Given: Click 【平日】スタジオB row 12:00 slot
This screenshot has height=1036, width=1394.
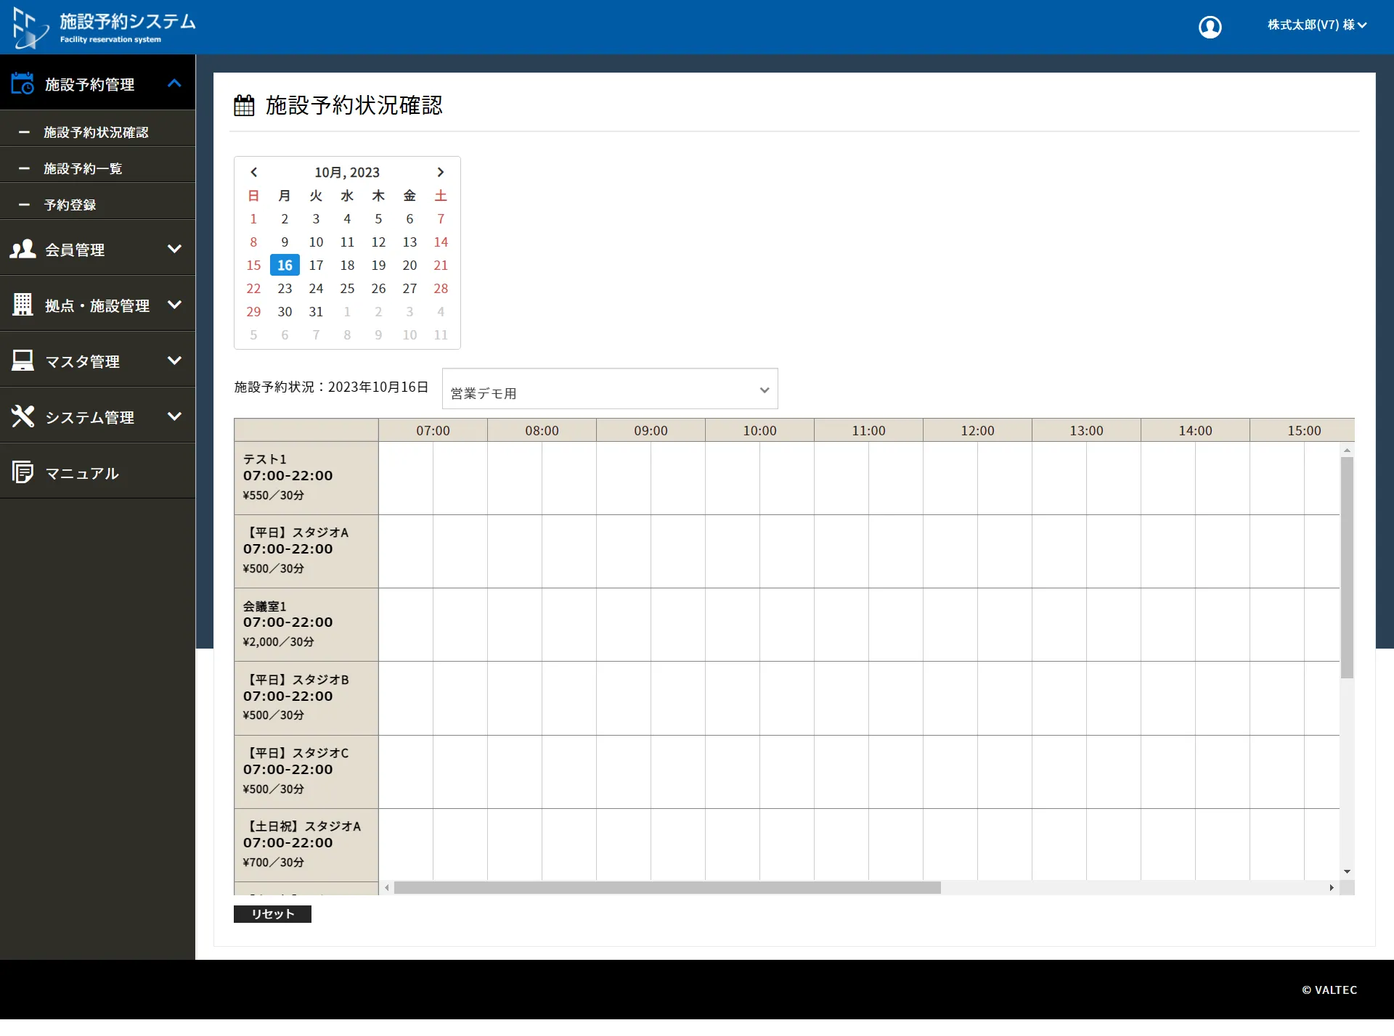Looking at the screenshot, I should pos(950,698).
